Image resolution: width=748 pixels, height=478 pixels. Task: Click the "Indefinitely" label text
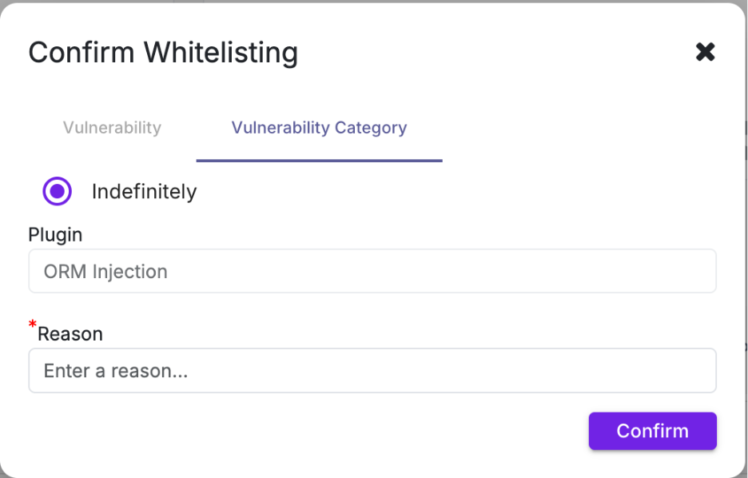(144, 192)
